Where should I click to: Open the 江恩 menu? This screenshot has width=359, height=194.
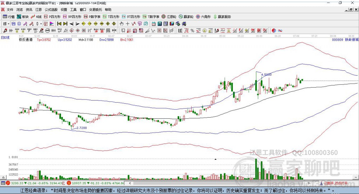pyautogui.click(x=39, y=9)
